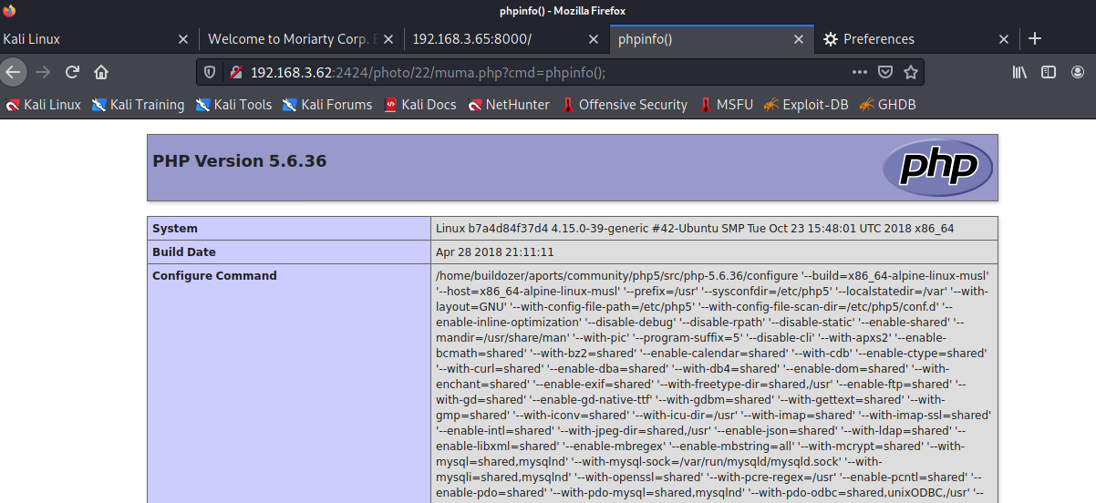Viewport: 1096px width, 503px height.
Task: Close the Kali Linux tab
Action: (183, 39)
